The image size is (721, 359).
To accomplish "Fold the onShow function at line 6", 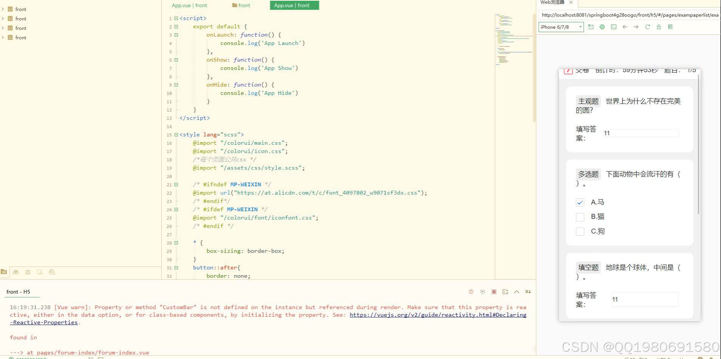I will tap(176, 60).
